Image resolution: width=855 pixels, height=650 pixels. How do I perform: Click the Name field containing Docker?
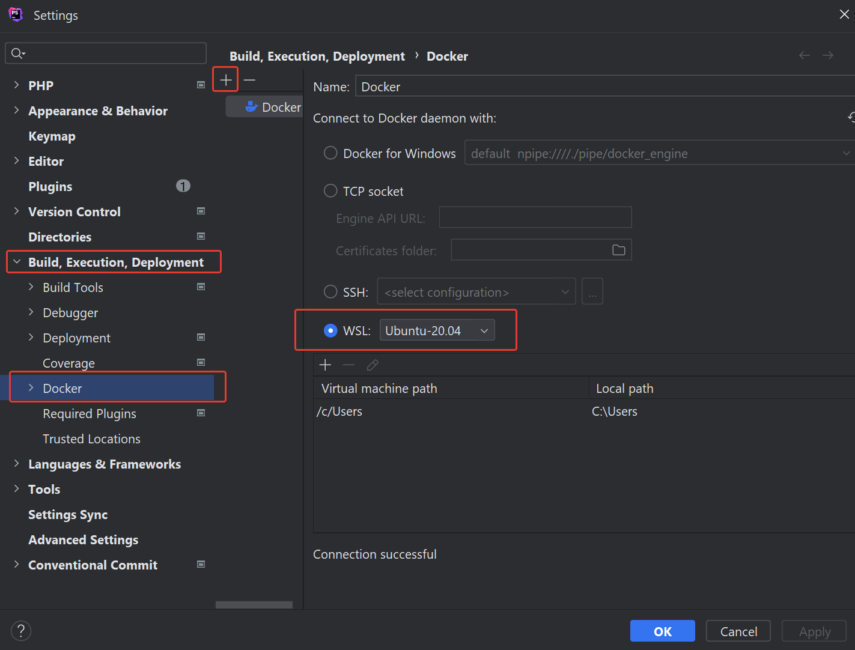point(605,87)
